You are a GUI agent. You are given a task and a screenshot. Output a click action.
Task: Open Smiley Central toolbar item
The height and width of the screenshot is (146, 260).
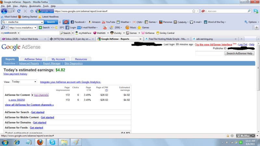click(165, 33)
